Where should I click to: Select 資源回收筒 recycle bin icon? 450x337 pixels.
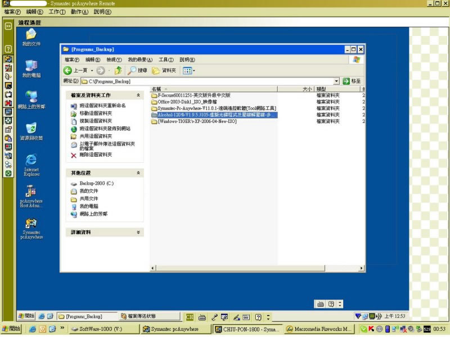click(x=31, y=131)
